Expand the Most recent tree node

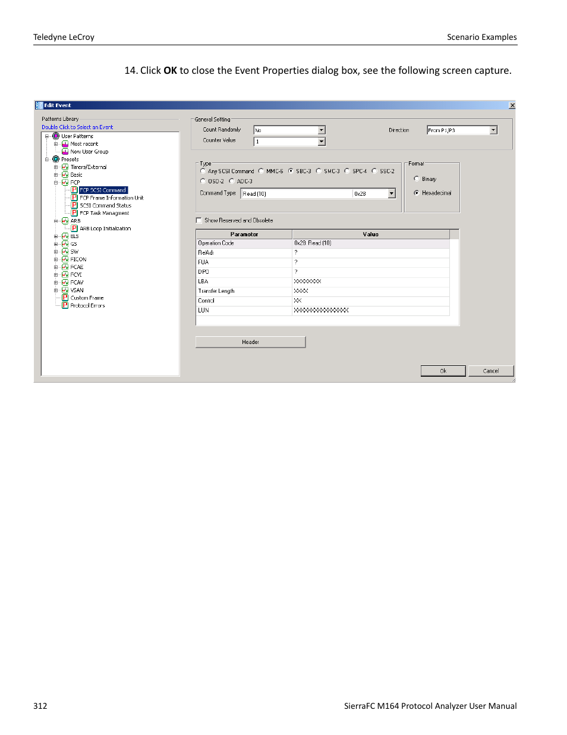point(56,144)
